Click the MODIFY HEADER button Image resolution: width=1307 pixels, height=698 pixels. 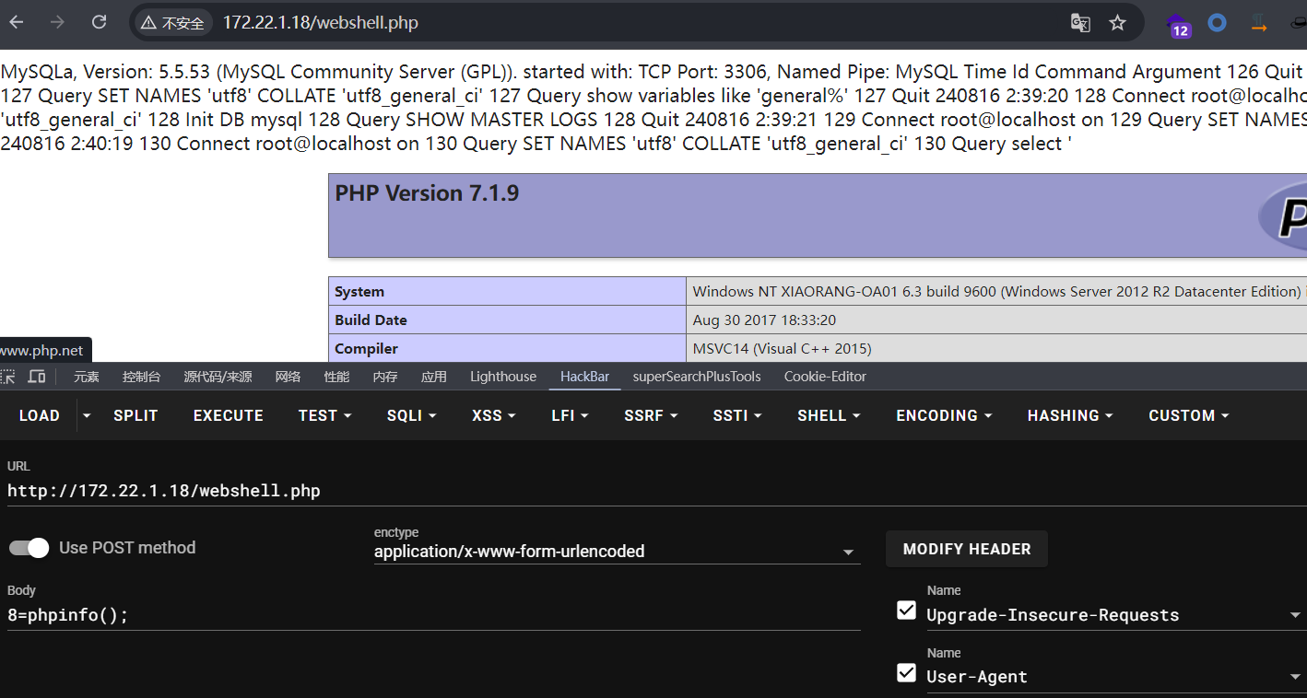coord(967,549)
